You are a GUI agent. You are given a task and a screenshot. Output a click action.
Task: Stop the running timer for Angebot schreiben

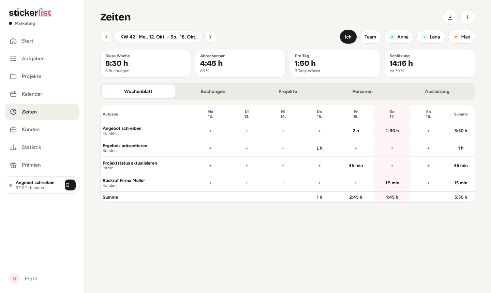(x=70, y=185)
